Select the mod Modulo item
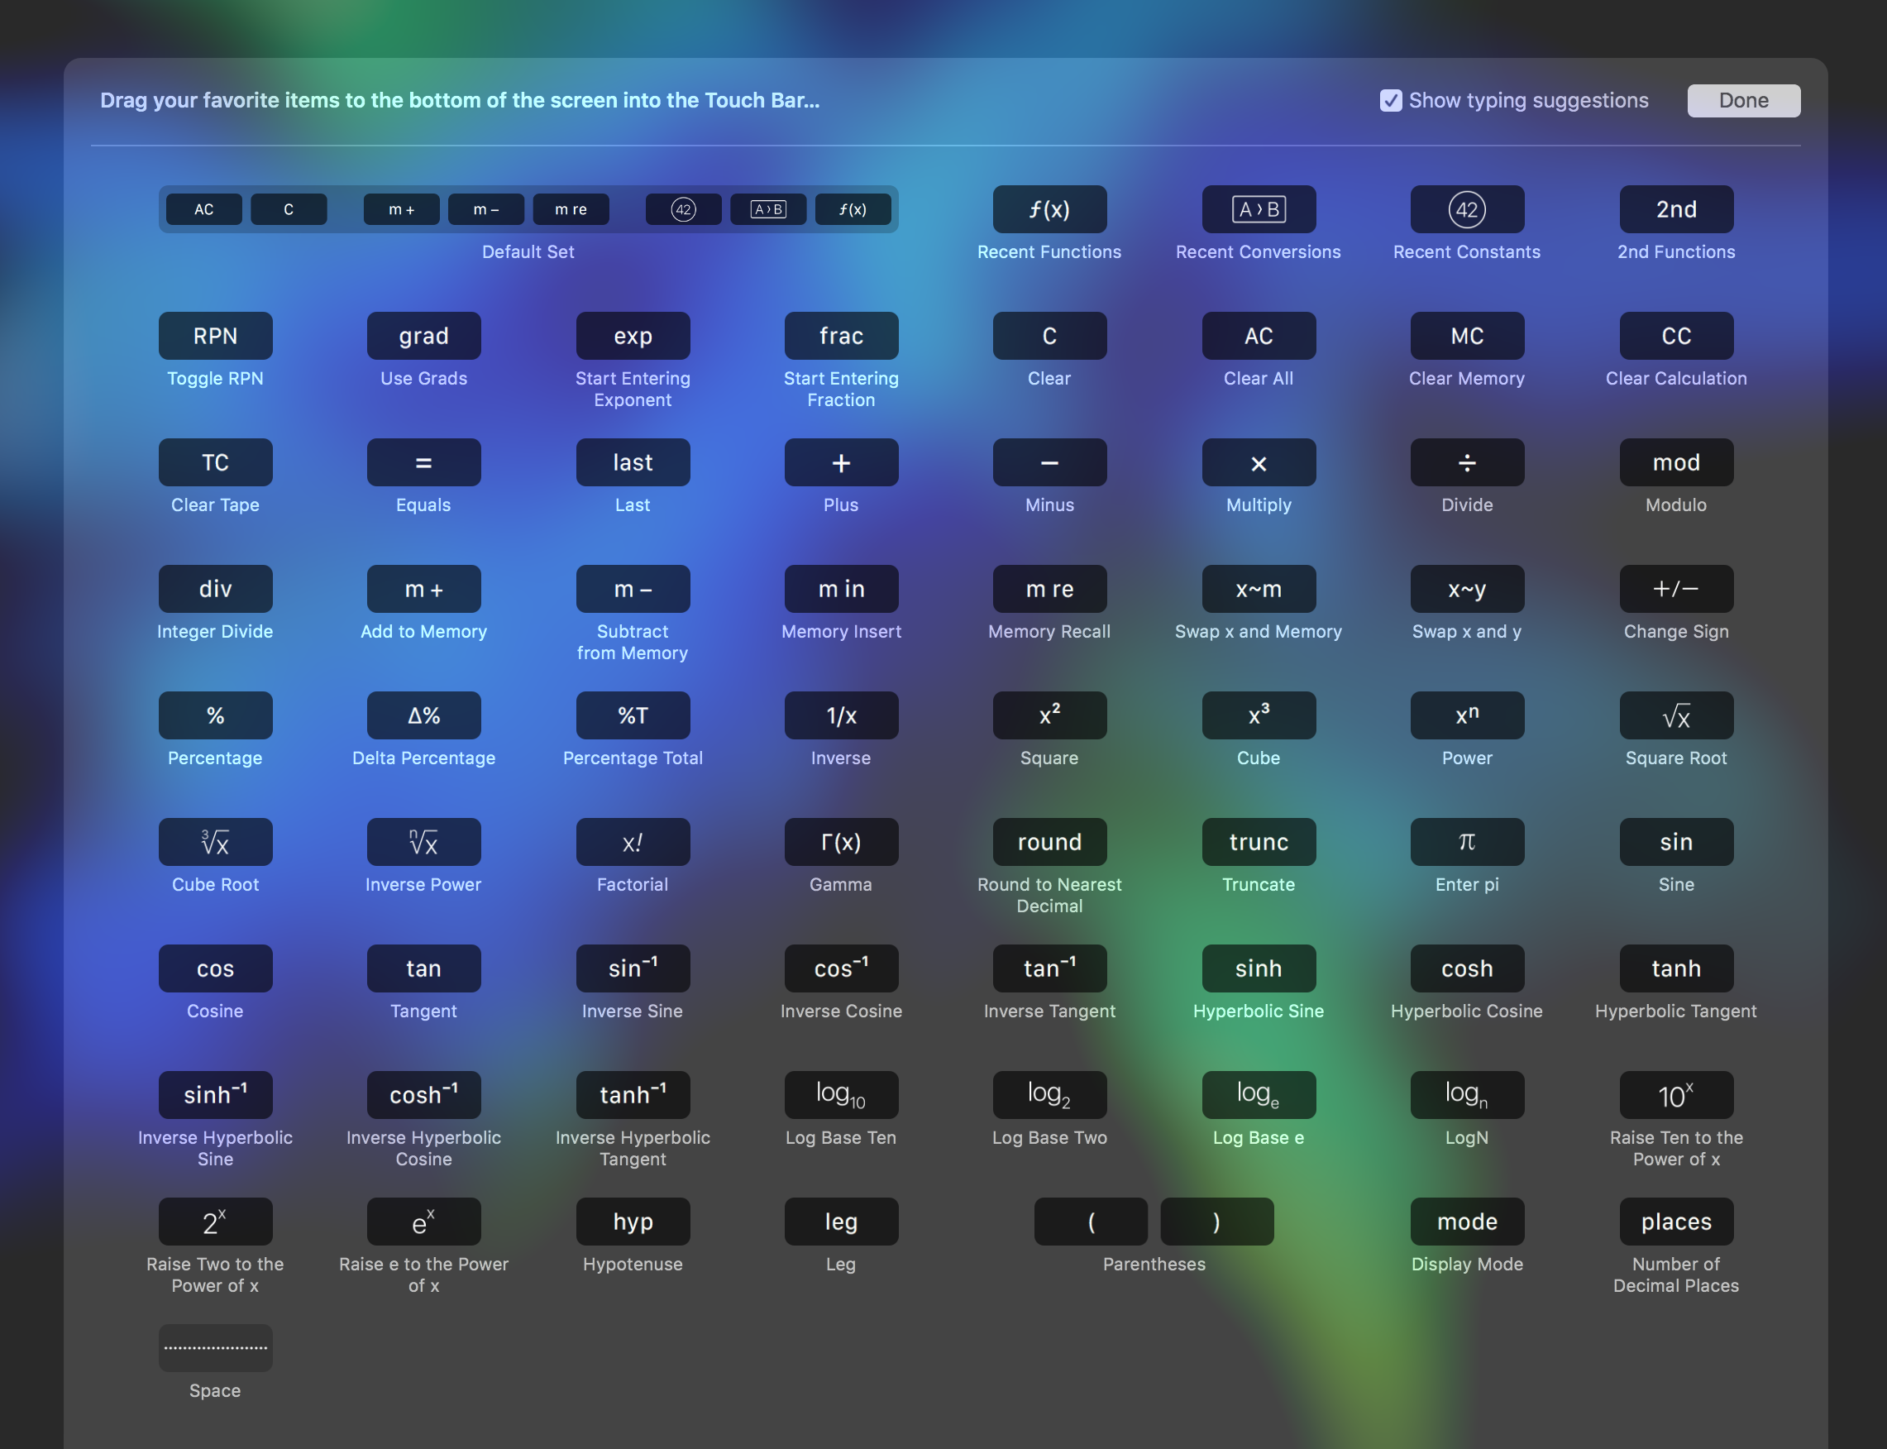This screenshot has width=1887, height=1449. [x=1675, y=462]
